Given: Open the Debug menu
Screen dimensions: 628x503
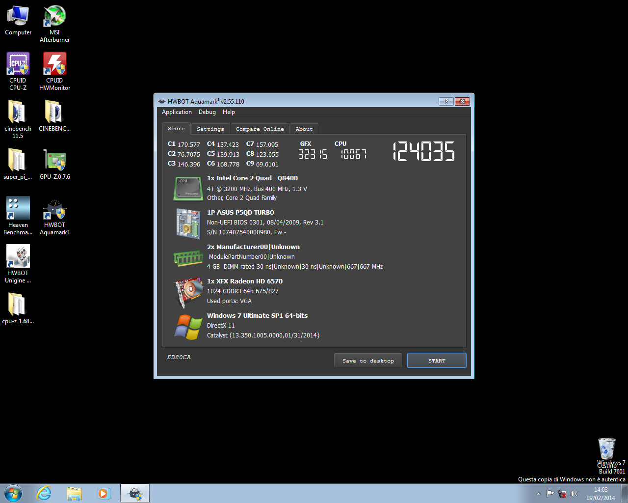Looking at the screenshot, I should click(207, 112).
